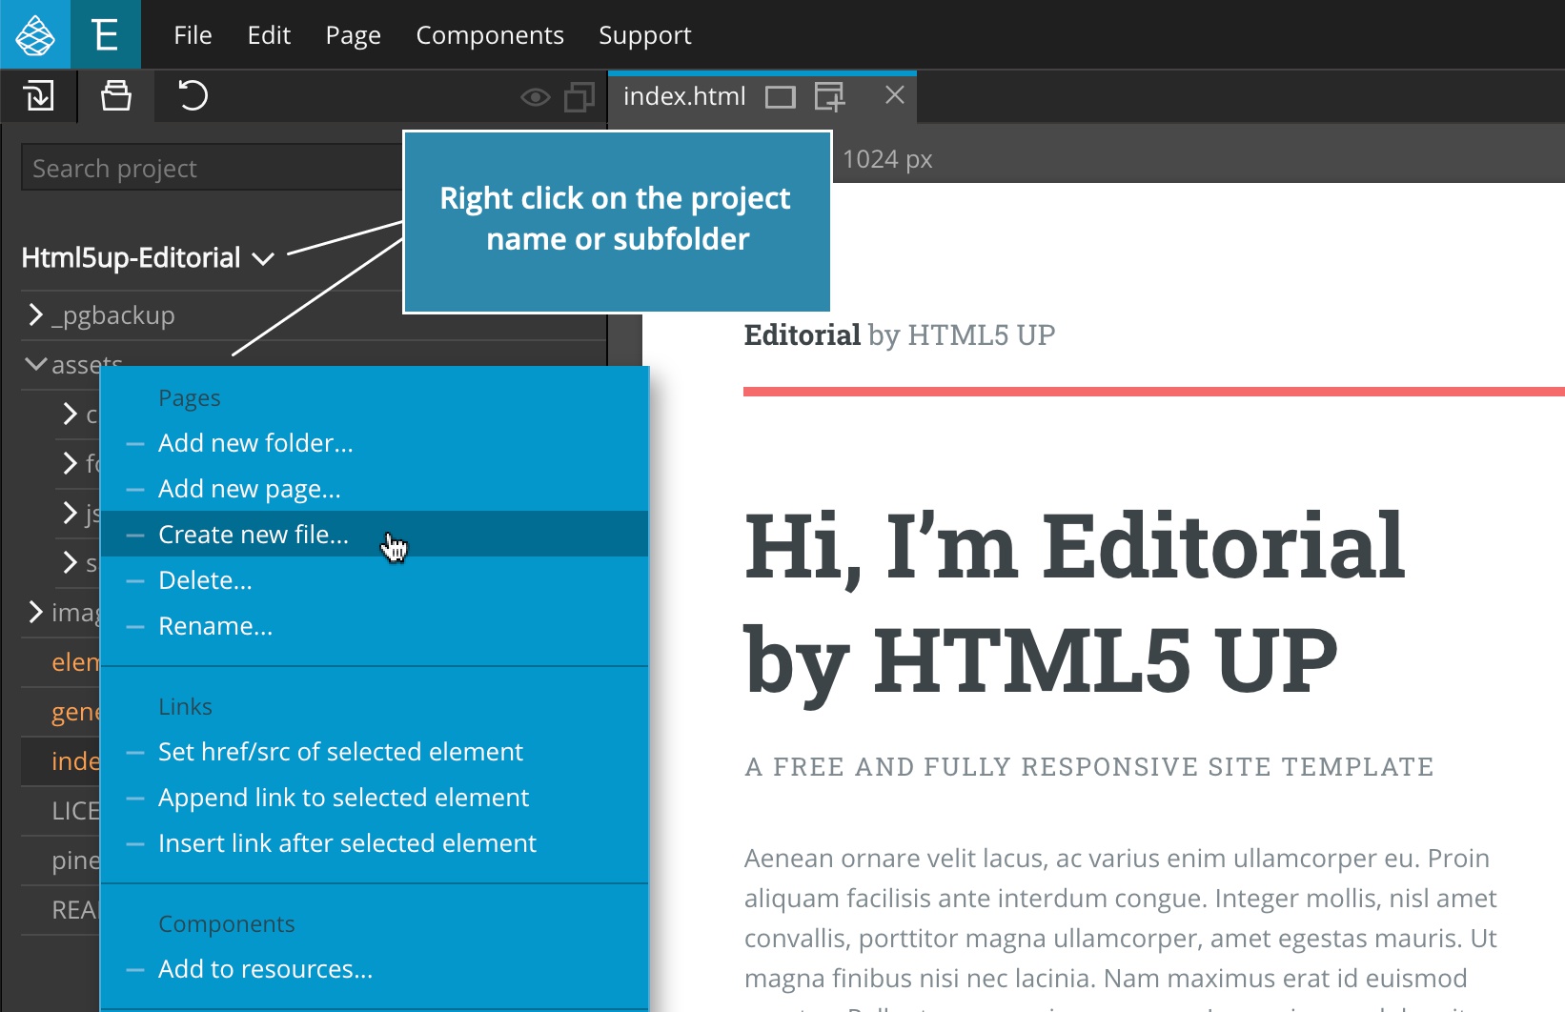
Task: Close the index.html tab
Action: (894, 95)
